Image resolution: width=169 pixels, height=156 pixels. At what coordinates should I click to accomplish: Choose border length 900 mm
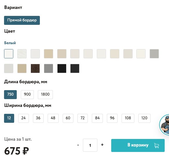tap(27, 94)
